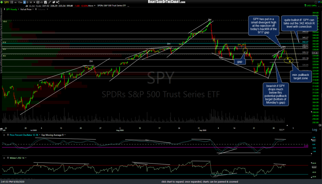The height and width of the screenshot is (184, 322).
Task: Select the 15m timeframe
Action: click(20, 2)
